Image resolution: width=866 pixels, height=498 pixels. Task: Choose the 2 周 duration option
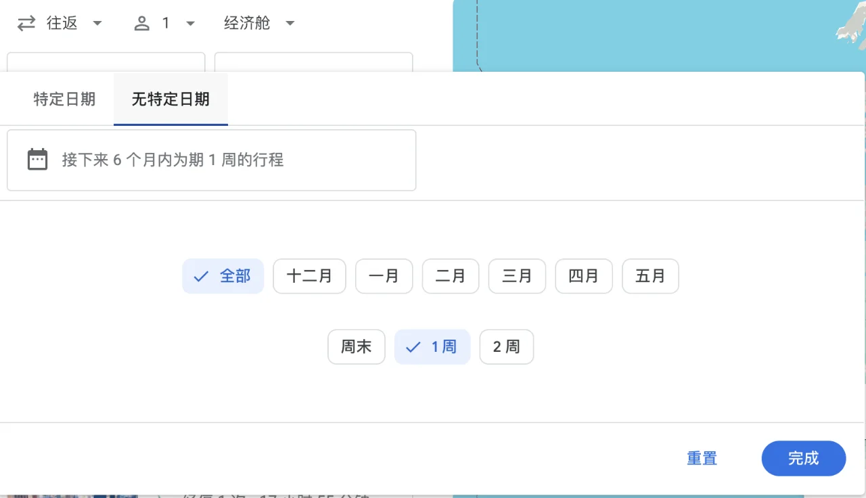(x=506, y=346)
